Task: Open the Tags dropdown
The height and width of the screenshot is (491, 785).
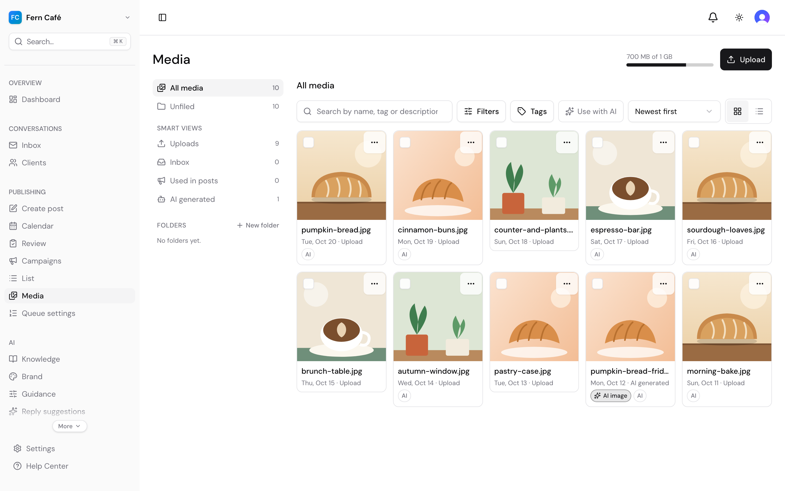Action: (x=532, y=111)
